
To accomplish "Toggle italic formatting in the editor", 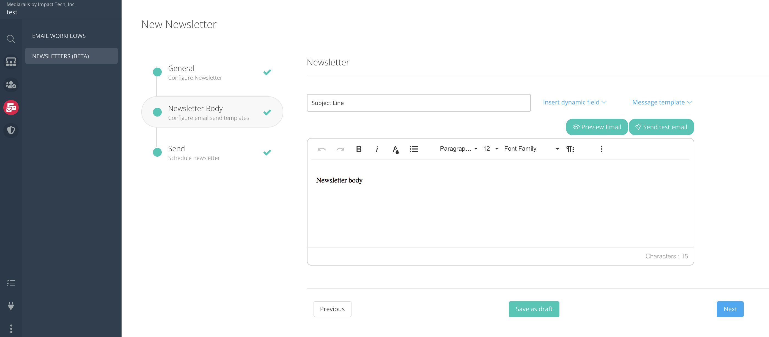I will point(377,149).
